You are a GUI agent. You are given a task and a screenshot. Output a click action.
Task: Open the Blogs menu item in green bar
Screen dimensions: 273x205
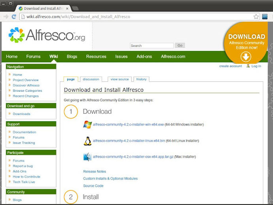[x=72, y=57]
